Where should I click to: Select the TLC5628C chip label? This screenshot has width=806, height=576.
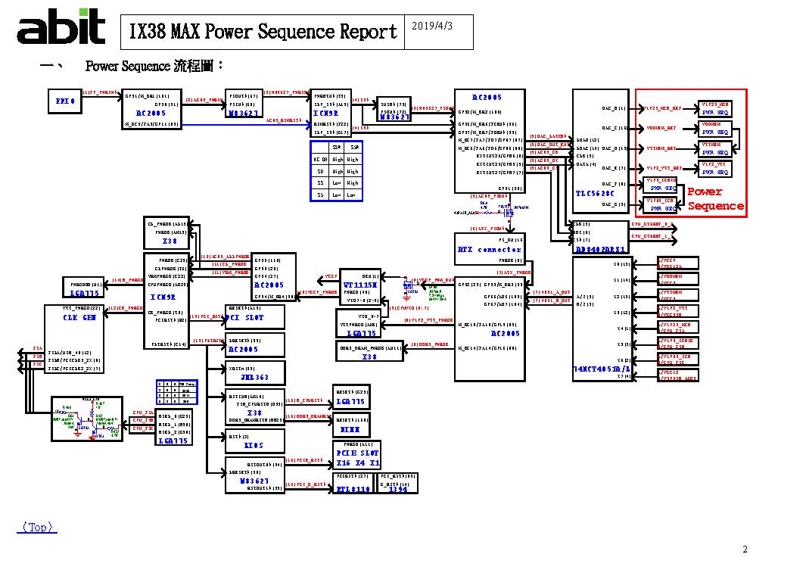click(x=595, y=193)
